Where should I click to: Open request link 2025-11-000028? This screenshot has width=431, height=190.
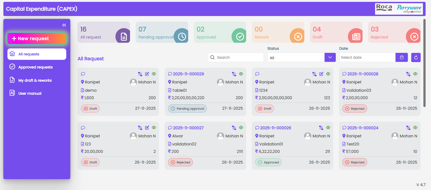363,74
